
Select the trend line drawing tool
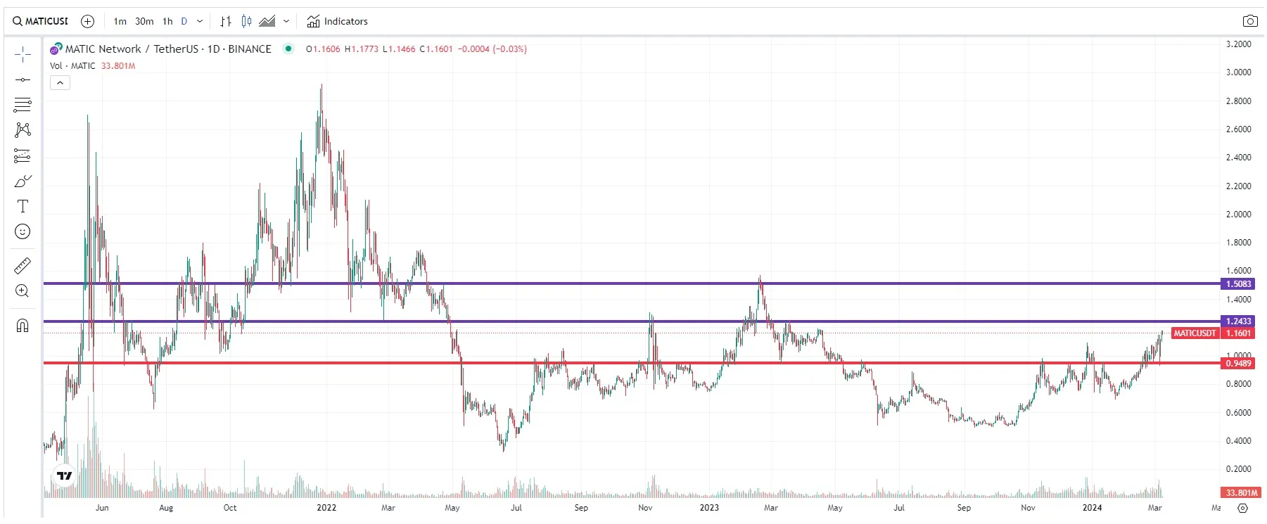click(23, 79)
